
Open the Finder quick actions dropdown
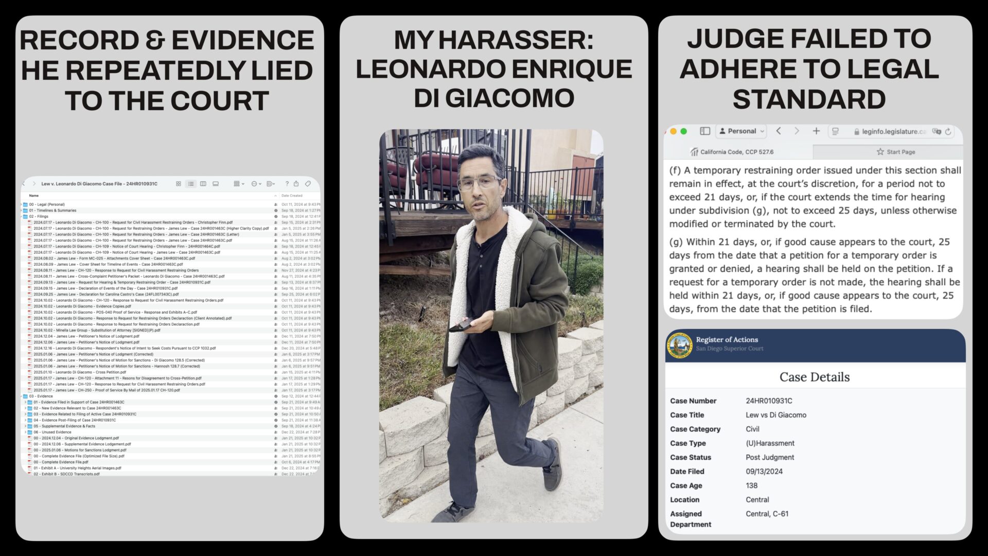271,184
